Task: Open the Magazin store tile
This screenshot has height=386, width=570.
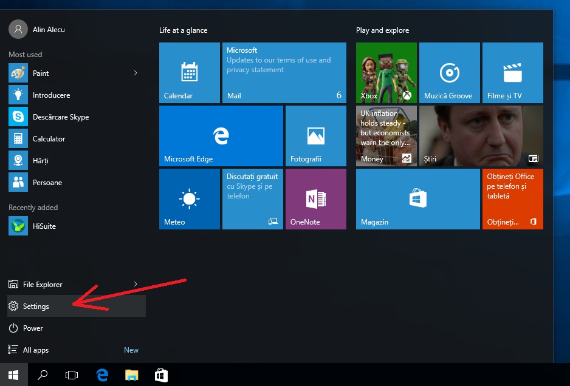Action: (x=418, y=199)
